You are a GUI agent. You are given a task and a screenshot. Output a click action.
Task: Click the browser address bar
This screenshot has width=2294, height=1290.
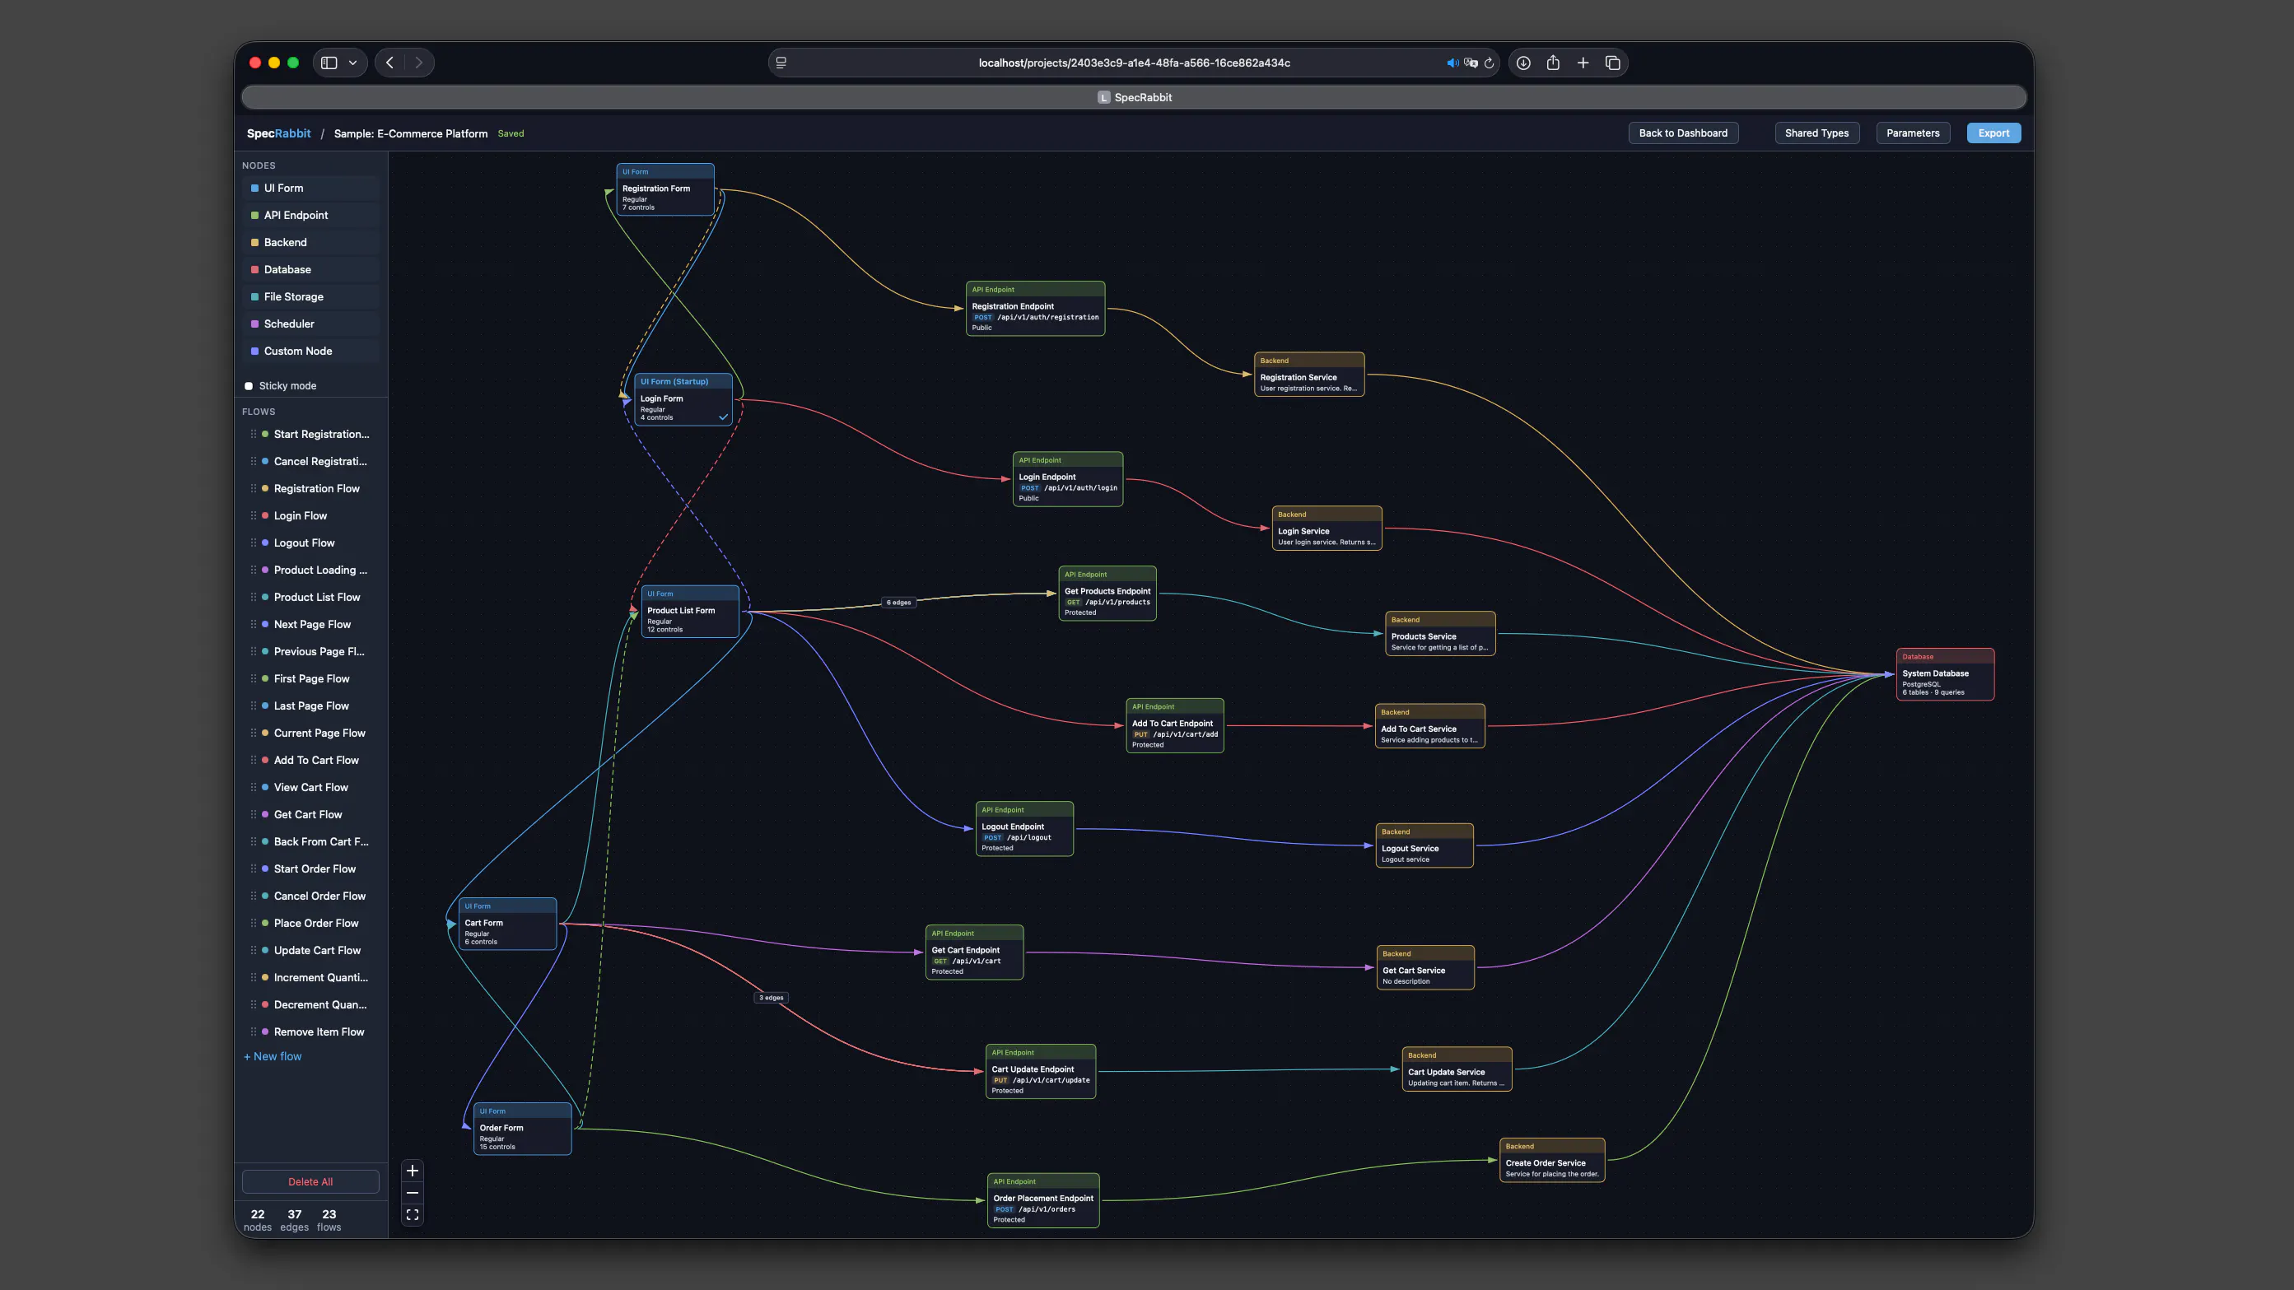tap(1134, 63)
